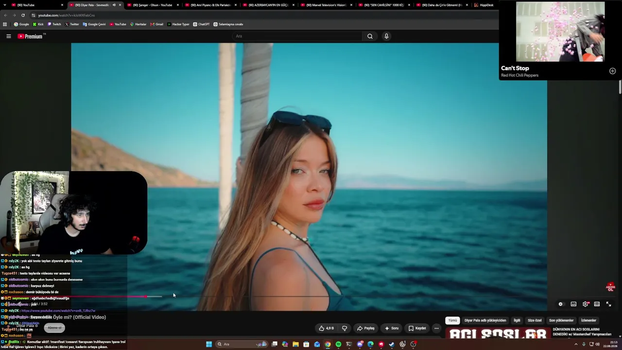The width and height of the screenshot is (622, 350).
Task: Open the Google bookmark
Action: (21, 24)
